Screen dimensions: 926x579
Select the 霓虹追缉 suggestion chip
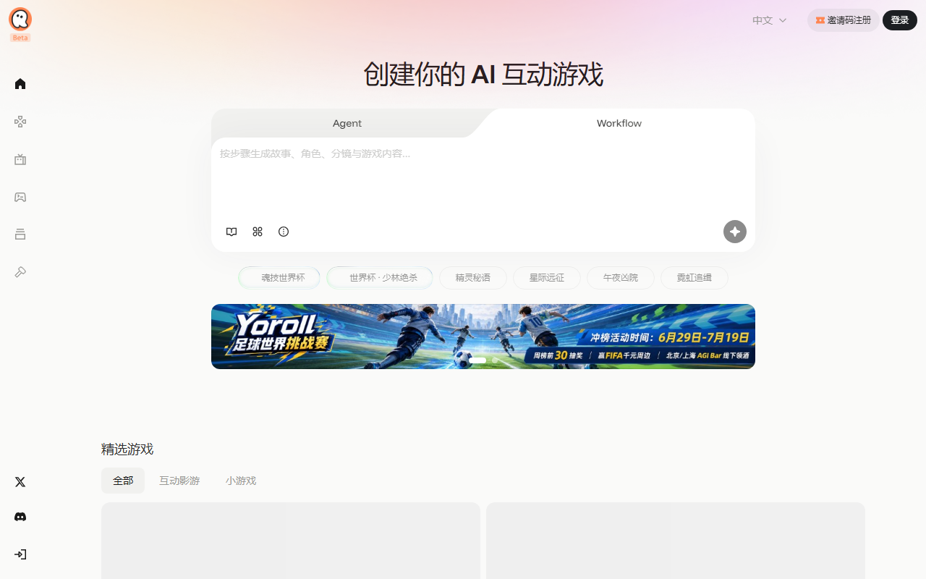pos(694,278)
